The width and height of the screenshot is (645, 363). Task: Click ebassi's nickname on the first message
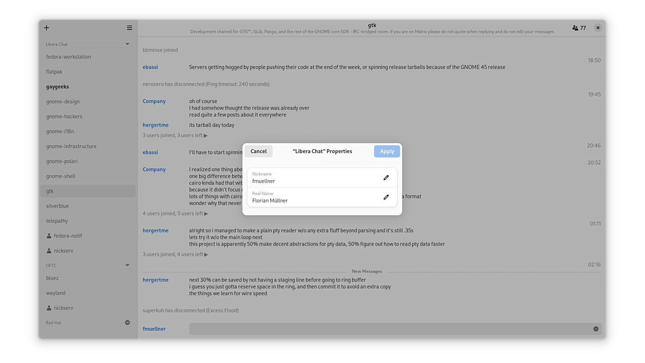150,67
